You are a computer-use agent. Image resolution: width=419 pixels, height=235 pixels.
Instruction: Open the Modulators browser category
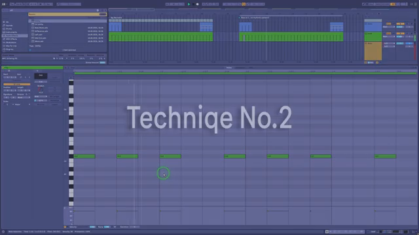[11, 42]
